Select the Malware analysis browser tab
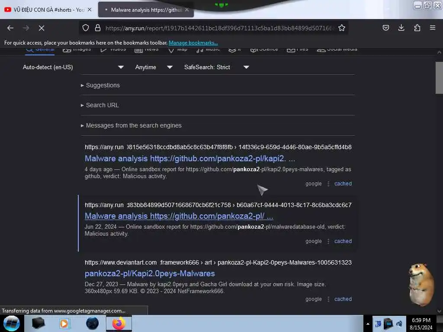 pos(146,10)
